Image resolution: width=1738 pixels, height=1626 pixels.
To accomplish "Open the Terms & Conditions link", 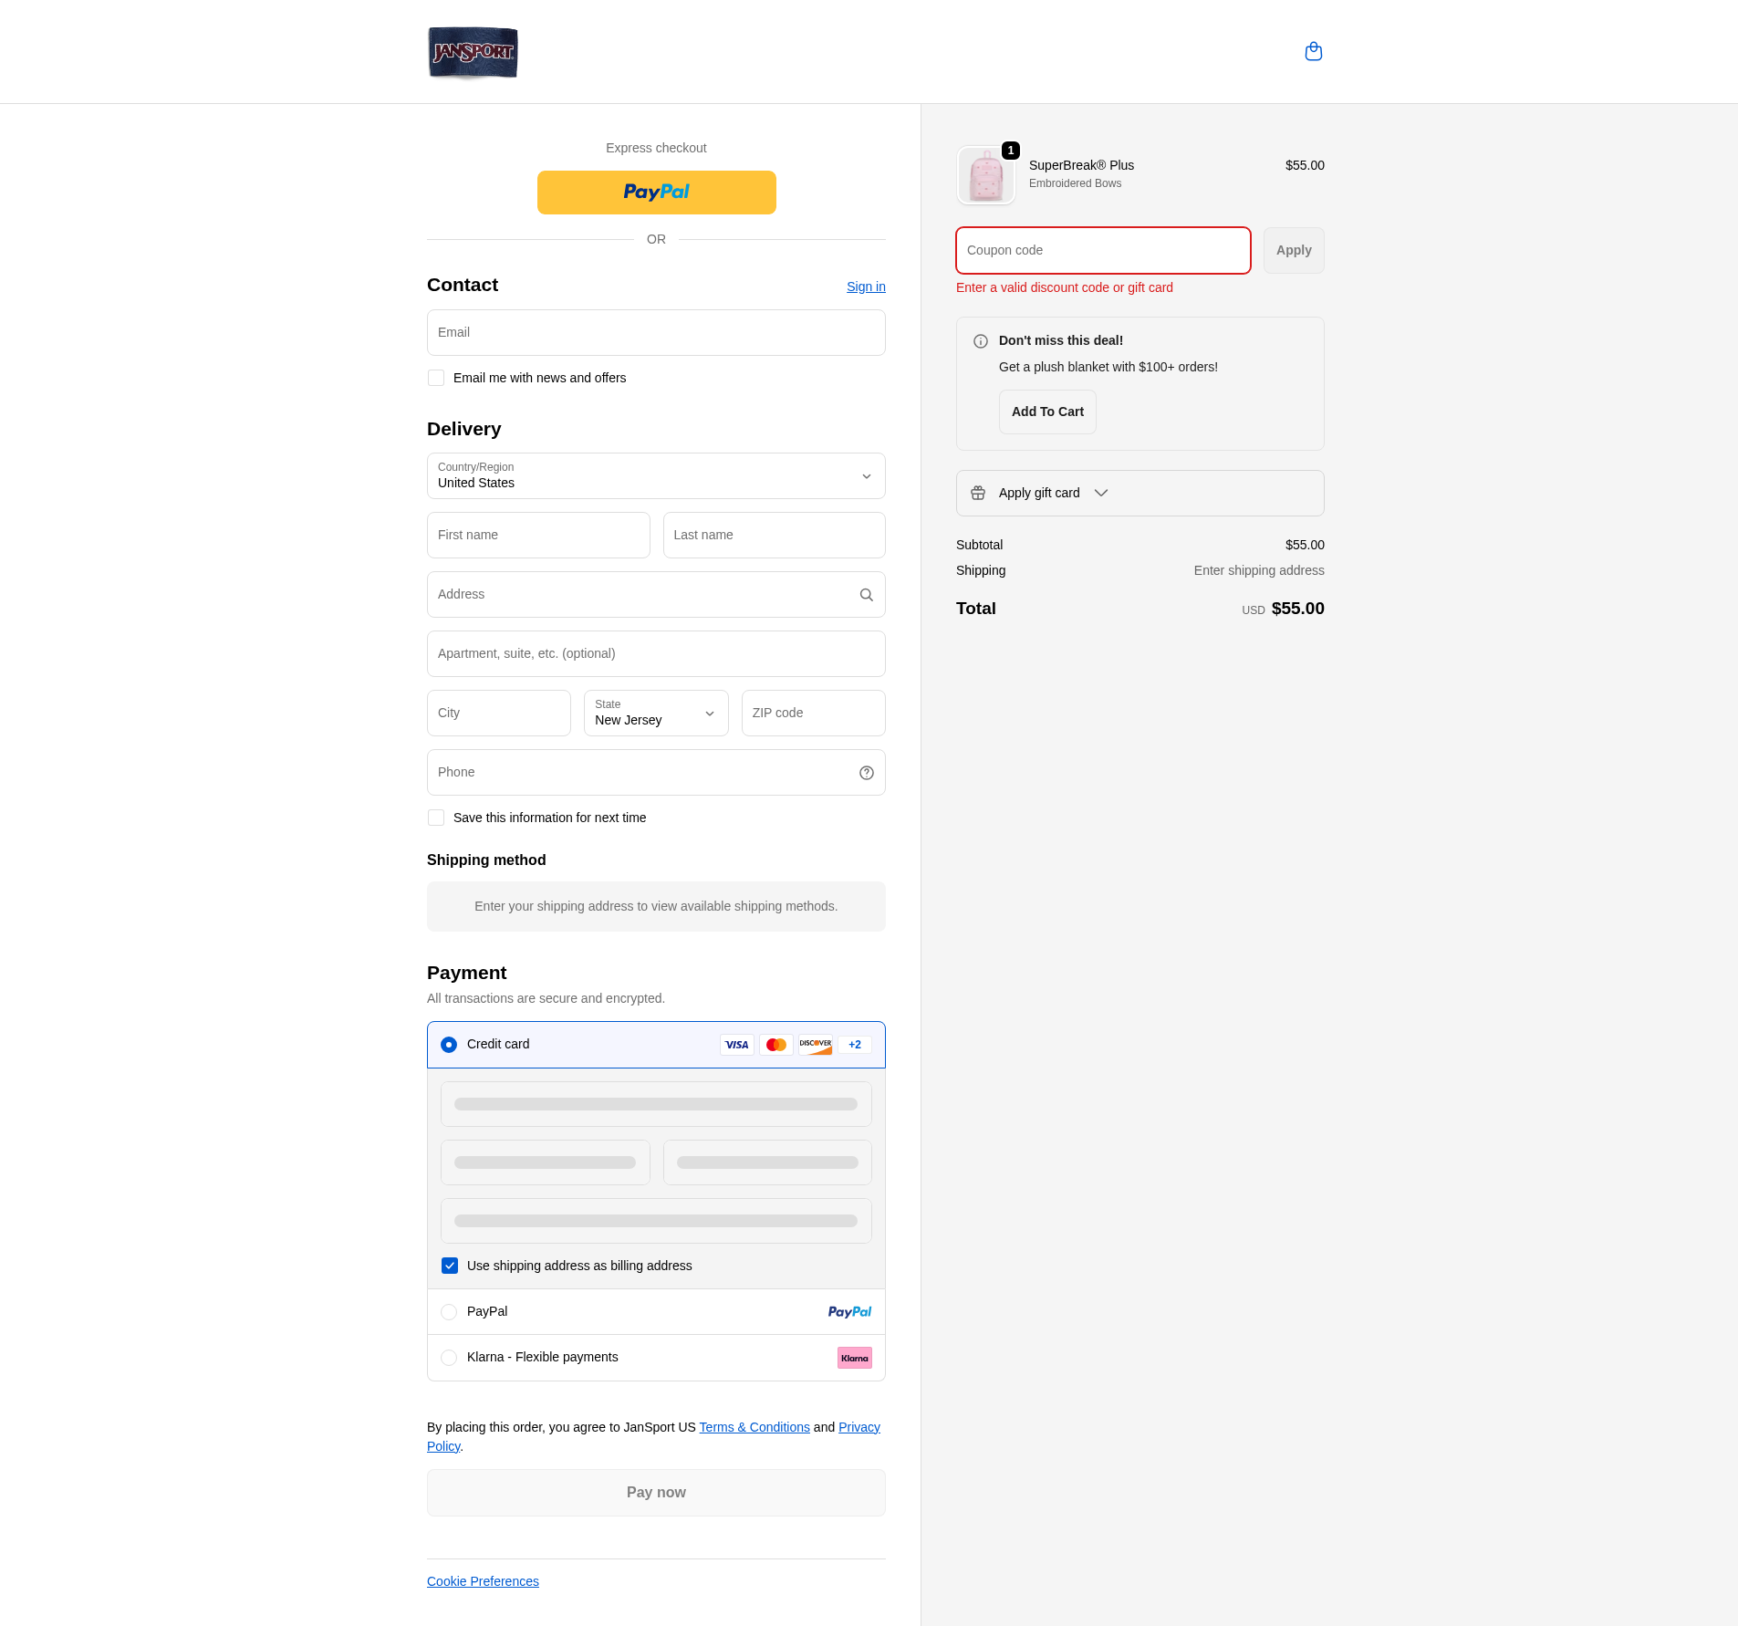I will (x=755, y=1427).
